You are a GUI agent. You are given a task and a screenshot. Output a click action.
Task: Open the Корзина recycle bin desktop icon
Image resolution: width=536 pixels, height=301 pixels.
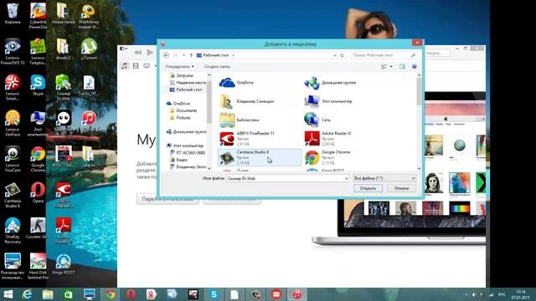tap(13, 13)
